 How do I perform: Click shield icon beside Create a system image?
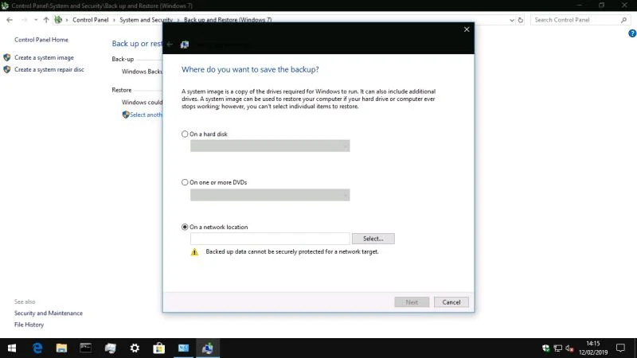[7, 57]
